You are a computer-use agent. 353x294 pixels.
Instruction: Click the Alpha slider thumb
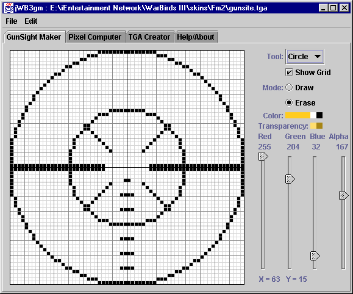tap(343, 195)
